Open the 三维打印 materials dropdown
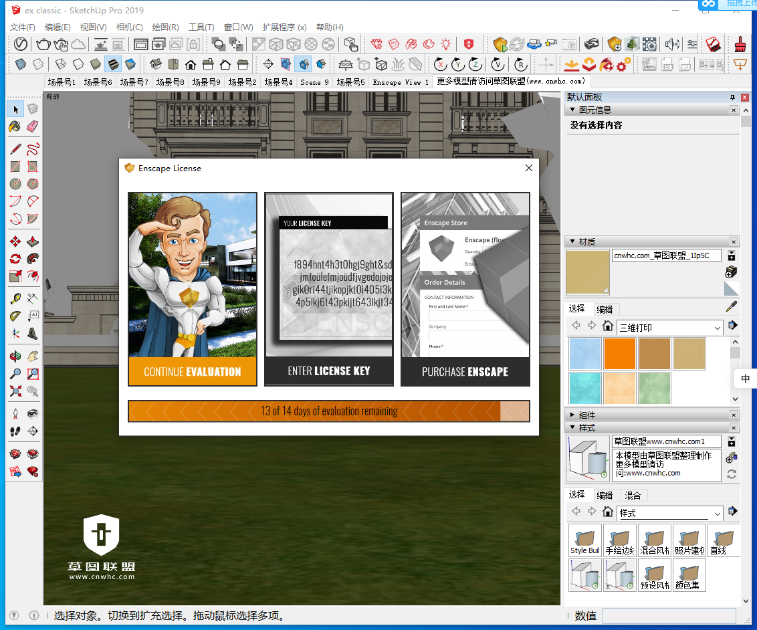This screenshot has width=757, height=630. tap(669, 328)
